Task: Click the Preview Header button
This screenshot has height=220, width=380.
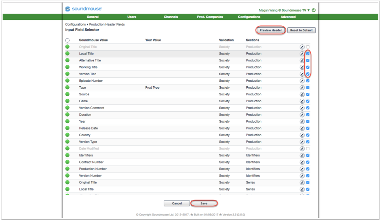Action: coord(271,30)
